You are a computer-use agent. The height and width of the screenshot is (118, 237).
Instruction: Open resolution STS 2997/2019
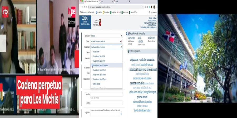click(x=152, y=38)
